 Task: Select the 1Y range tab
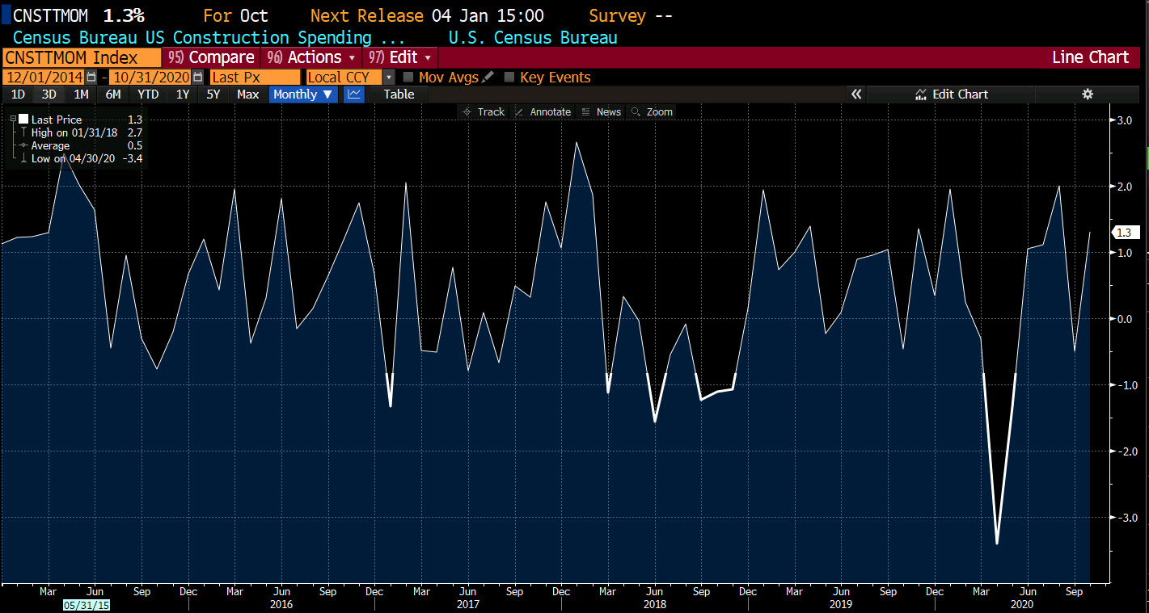pyautogui.click(x=183, y=94)
